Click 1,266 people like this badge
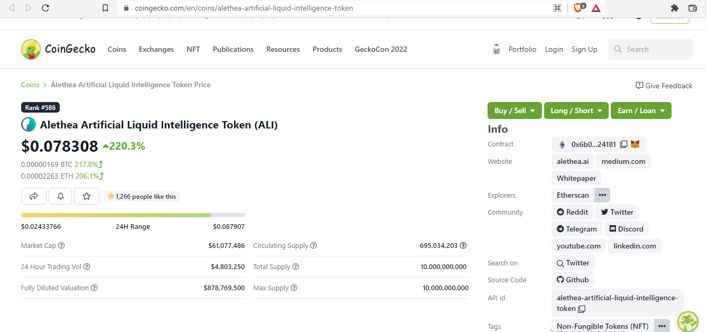The width and height of the screenshot is (707, 332). point(142,196)
